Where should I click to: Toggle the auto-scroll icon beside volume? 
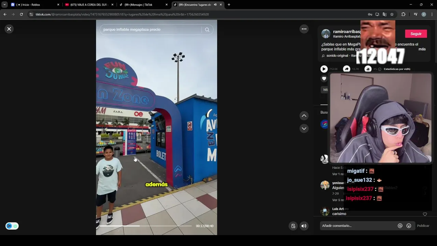(x=293, y=226)
